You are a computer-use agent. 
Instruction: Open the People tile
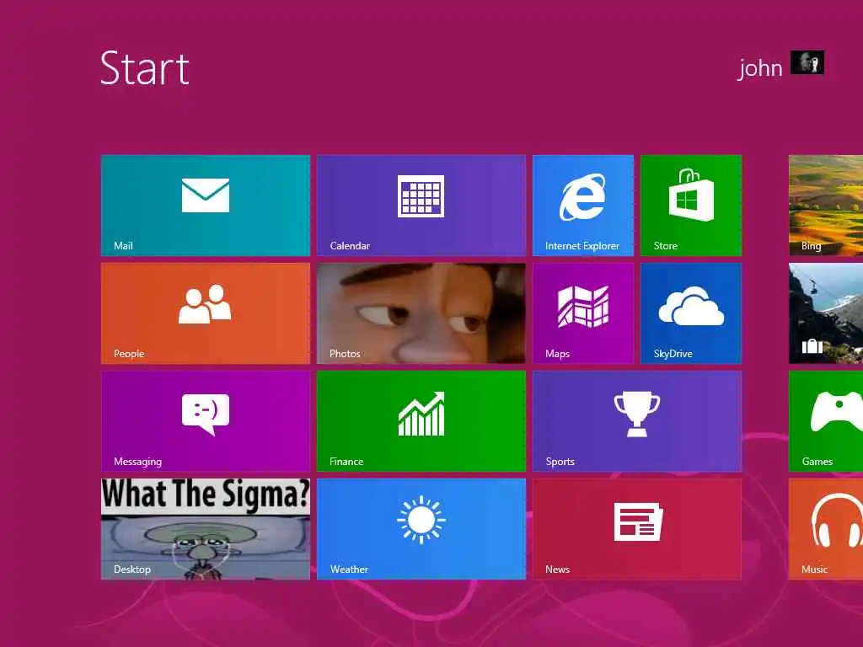(x=206, y=313)
